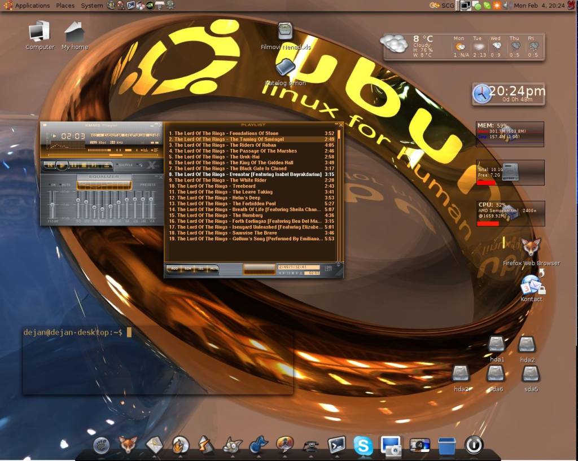Launch the terminal from the bottom dock
The width and height of the screenshot is (578, 461).
pyautogui.click(x=336, y=445)
